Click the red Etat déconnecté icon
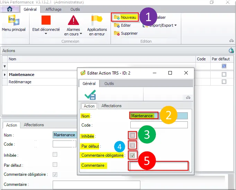236x190 pixels. point(46,20)
